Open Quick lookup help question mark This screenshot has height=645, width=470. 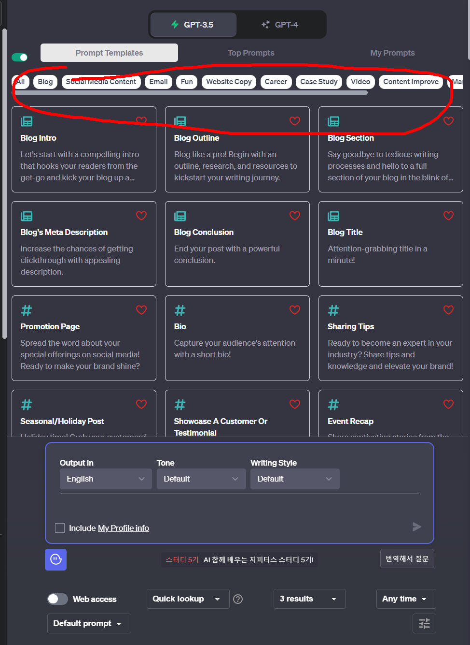pyautogui.click(x=238, y=599)
